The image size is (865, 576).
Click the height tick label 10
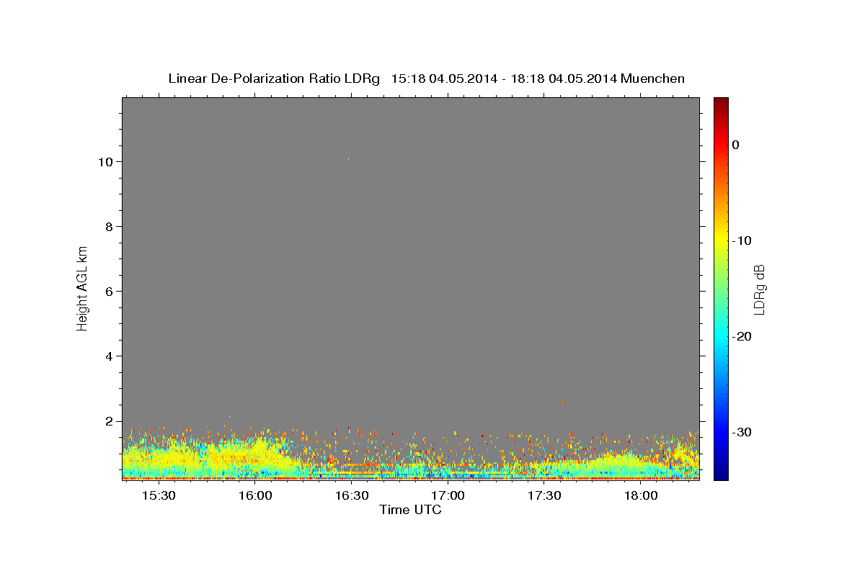pos(105,161)
